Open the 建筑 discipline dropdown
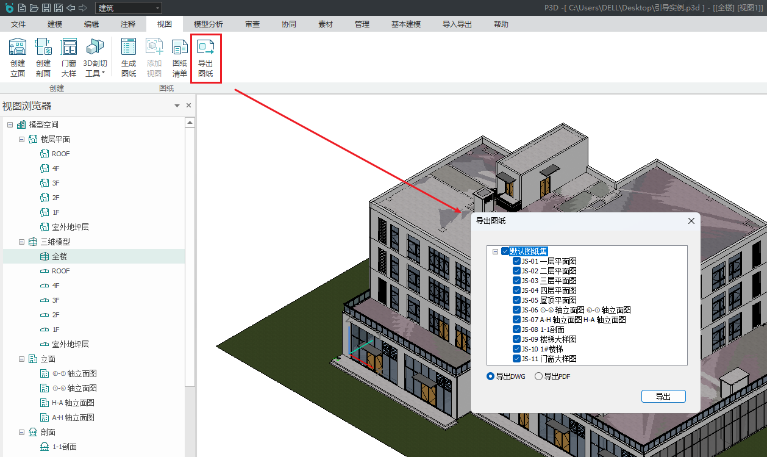This screenshot has width=767, height=457. [129, 8]
